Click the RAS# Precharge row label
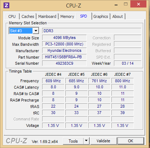This screenshot has width=150, height=148. (x=25, y=100)
